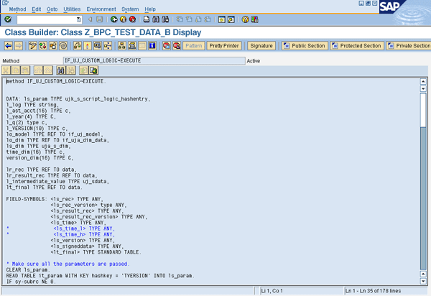Screen dimensions: 431x296
Task: Open the Environment menu
Action: pyautogui.click(x=101, y=9)
